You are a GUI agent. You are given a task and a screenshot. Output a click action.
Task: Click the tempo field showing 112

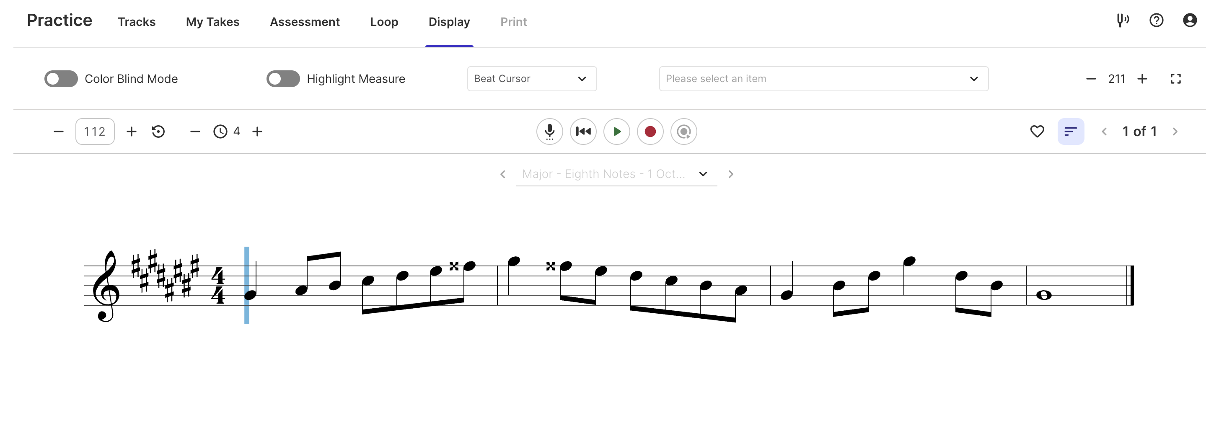tap(95, 132)
